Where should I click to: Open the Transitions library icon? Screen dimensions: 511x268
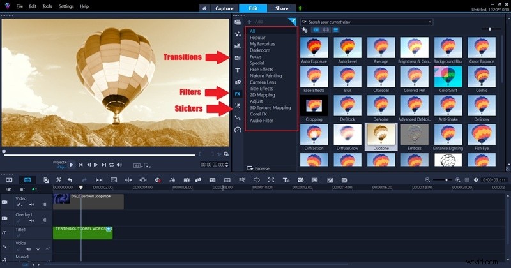pyautogui.click(x=238, y=58)
